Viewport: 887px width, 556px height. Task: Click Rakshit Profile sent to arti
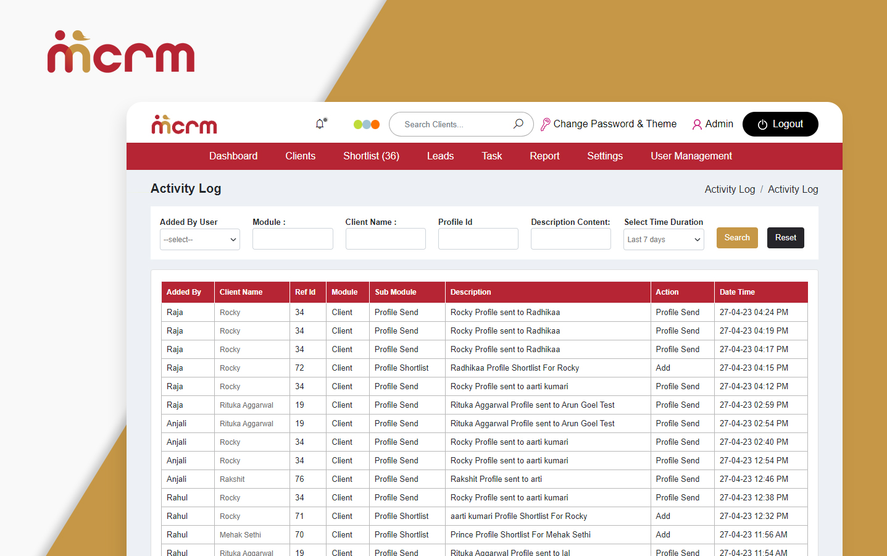click(x=496, y=479)
